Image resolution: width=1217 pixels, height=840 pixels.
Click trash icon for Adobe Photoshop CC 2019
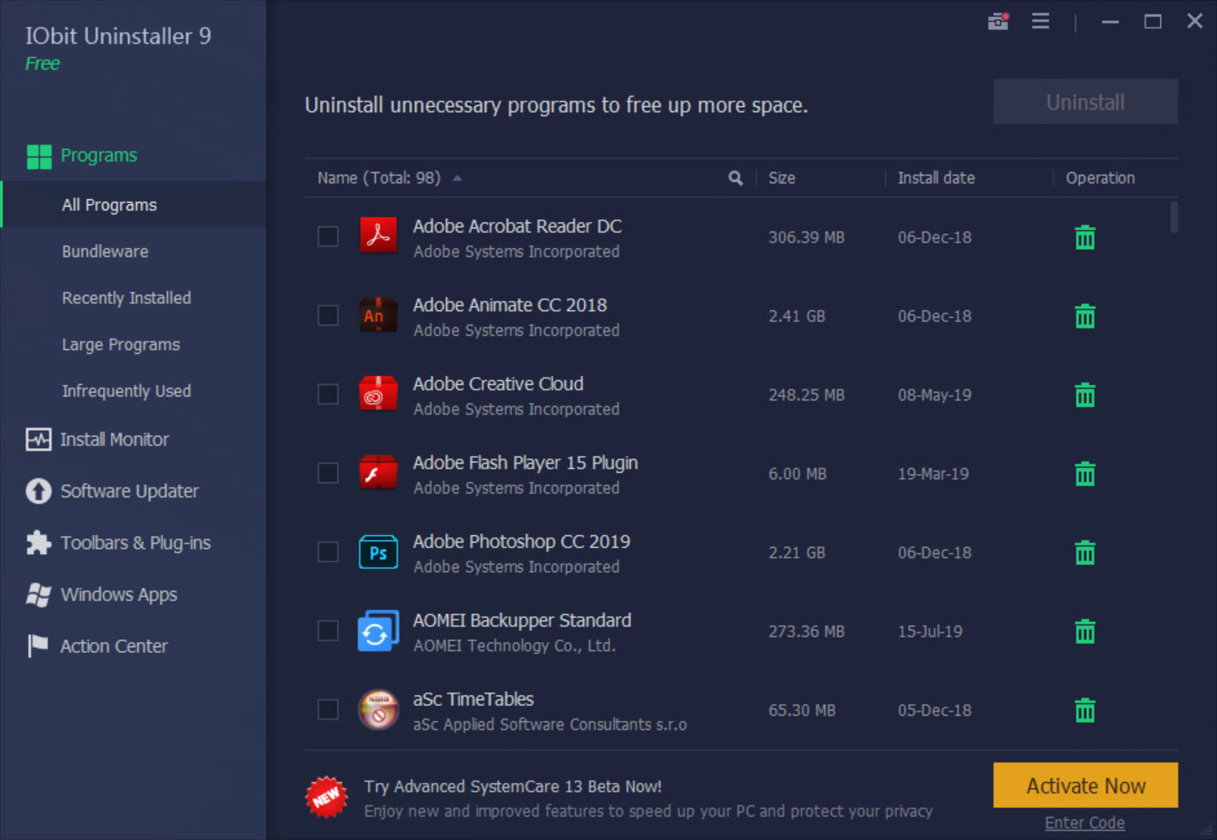(1085, 552)
